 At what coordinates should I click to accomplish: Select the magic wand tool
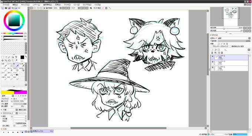coord(9,57)
